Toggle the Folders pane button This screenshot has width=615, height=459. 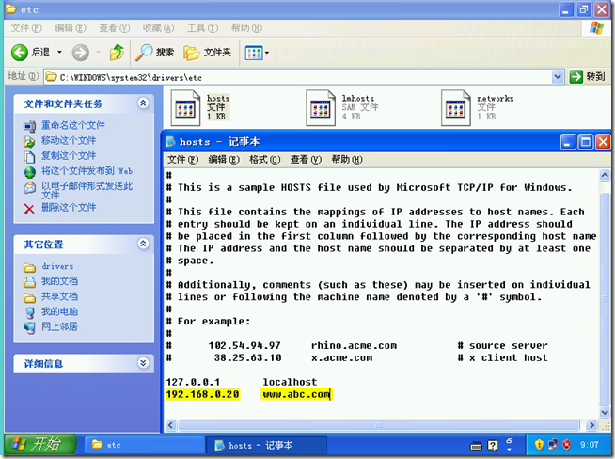[x=208, y=52]
